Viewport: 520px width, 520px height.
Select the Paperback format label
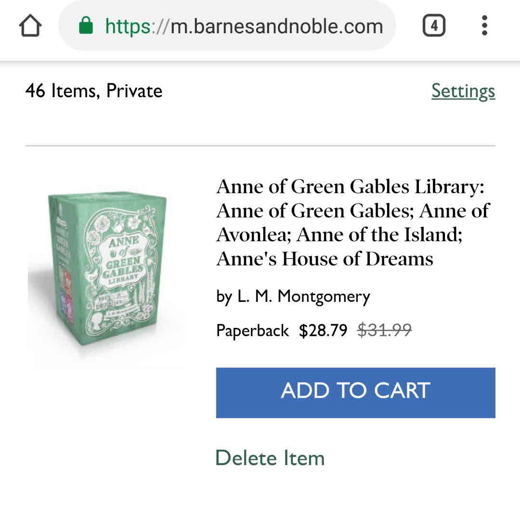point(252,331)
